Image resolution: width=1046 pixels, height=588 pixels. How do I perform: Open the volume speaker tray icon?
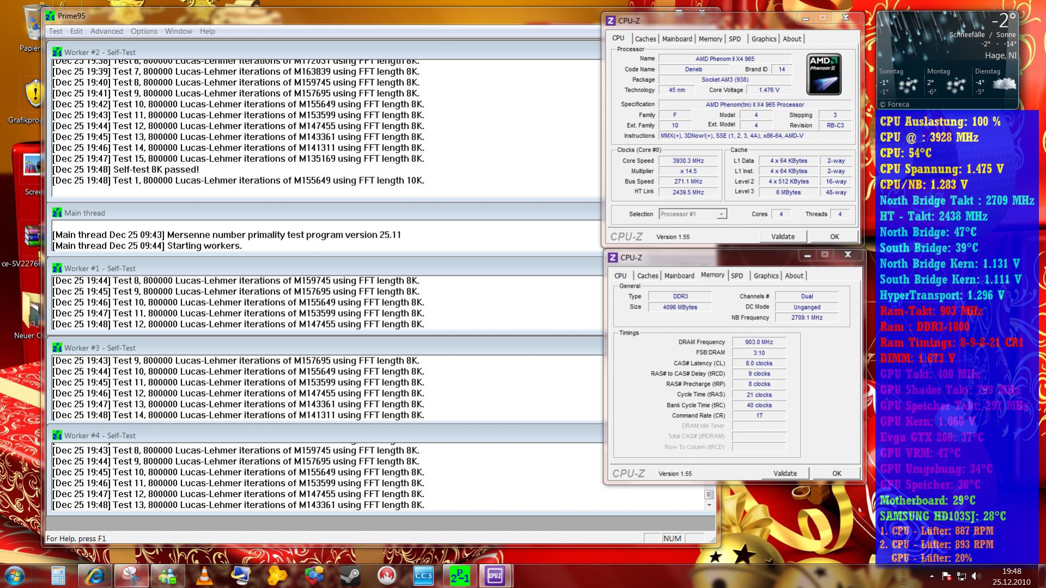[976, 576]
